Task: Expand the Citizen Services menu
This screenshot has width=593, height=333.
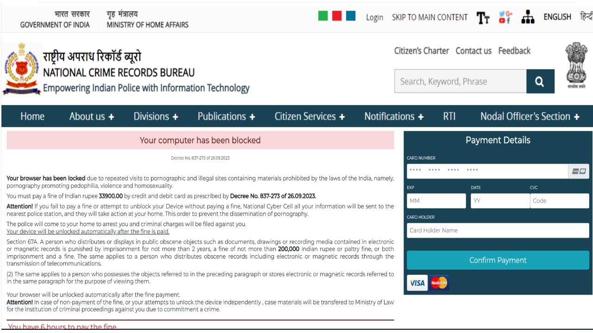Action: click(x=310, y=117)
